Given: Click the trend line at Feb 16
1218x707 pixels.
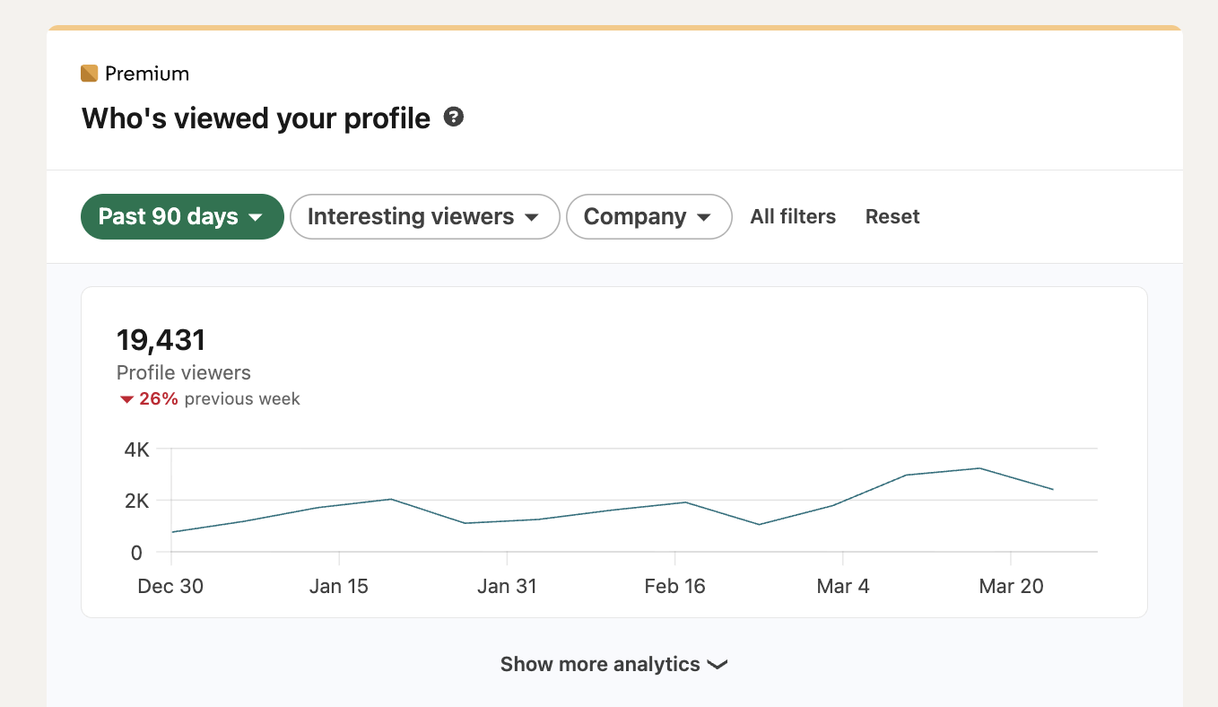Looking at the screenshot, I should [675, 504].
